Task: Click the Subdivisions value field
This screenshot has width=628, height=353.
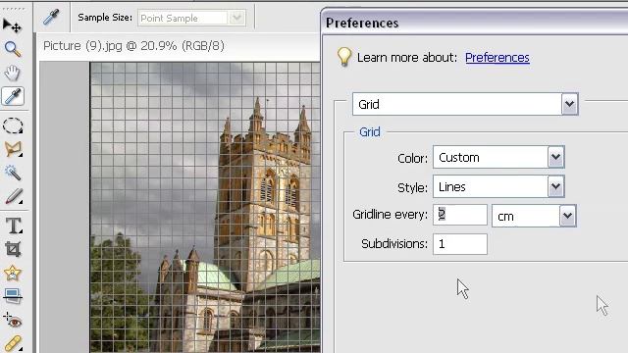Action: coord(460,244)
